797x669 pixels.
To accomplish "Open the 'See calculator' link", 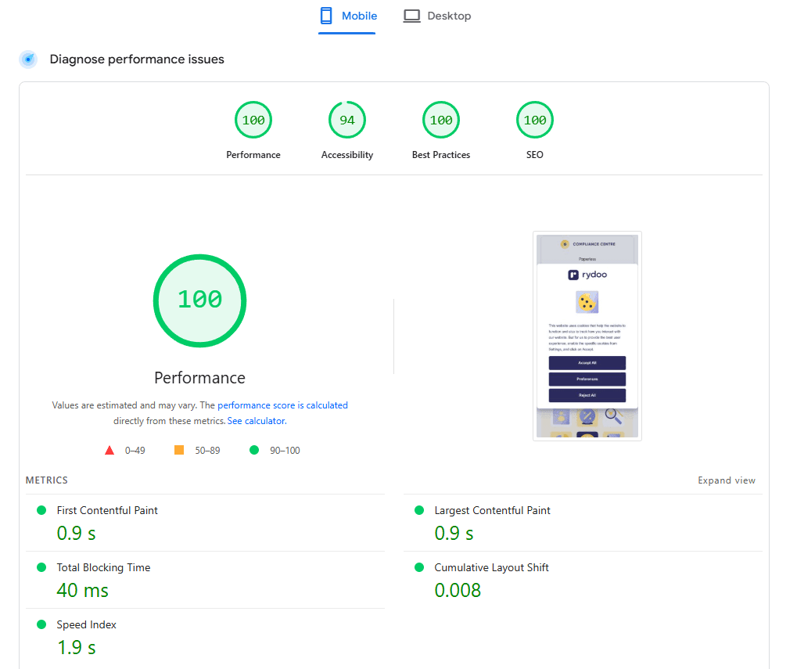I will (x=256, y=421).
